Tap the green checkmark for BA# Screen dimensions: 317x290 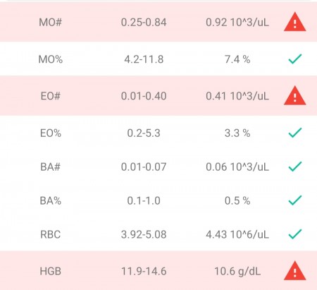point(295,167)
